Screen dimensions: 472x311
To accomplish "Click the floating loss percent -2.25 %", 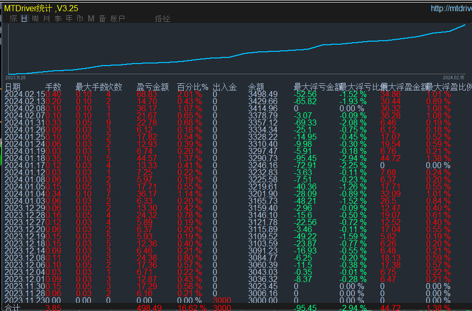I will coord(353,166).
